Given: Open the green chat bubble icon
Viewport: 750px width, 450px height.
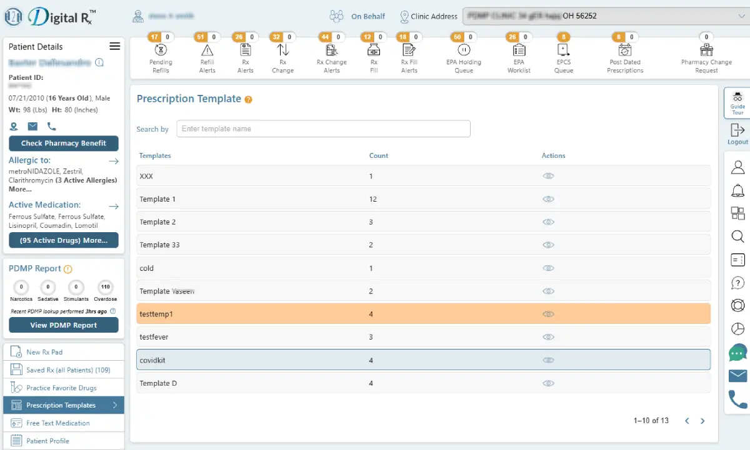Looking at the screenshot, I should [x=737, y=353].
